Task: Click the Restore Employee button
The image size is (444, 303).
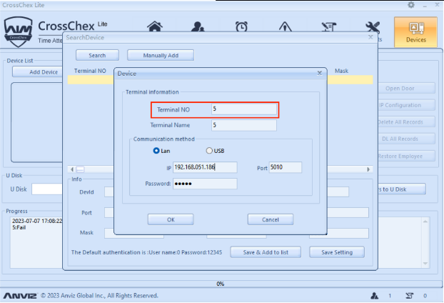Action: pos(407,156)
